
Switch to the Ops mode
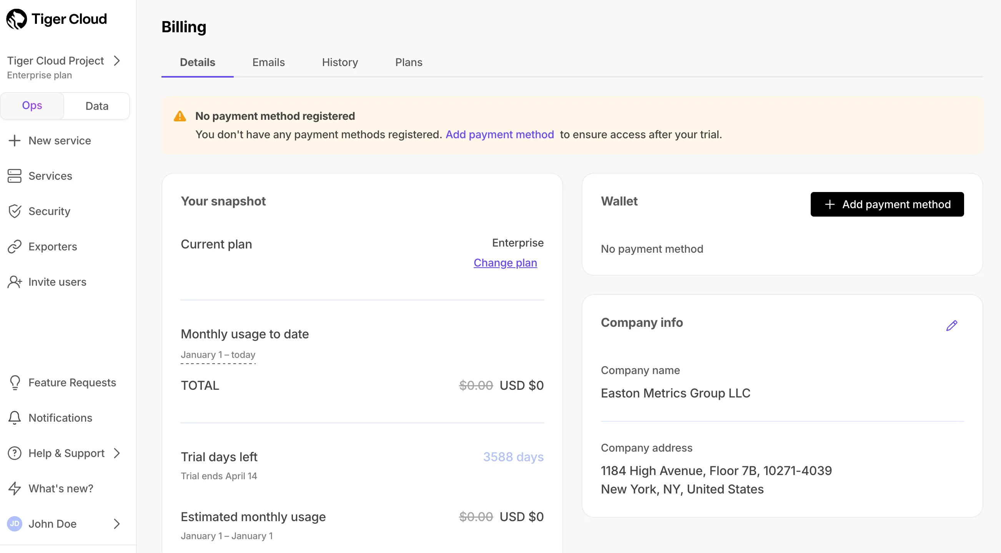pos(32,106)
